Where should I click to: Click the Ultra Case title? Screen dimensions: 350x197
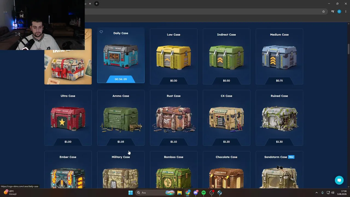click(x=68, y=96)
